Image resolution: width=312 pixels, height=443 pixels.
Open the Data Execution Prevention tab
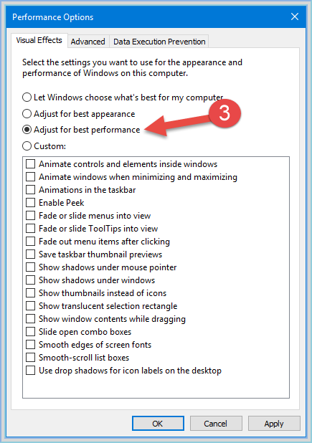pos(159,42)
